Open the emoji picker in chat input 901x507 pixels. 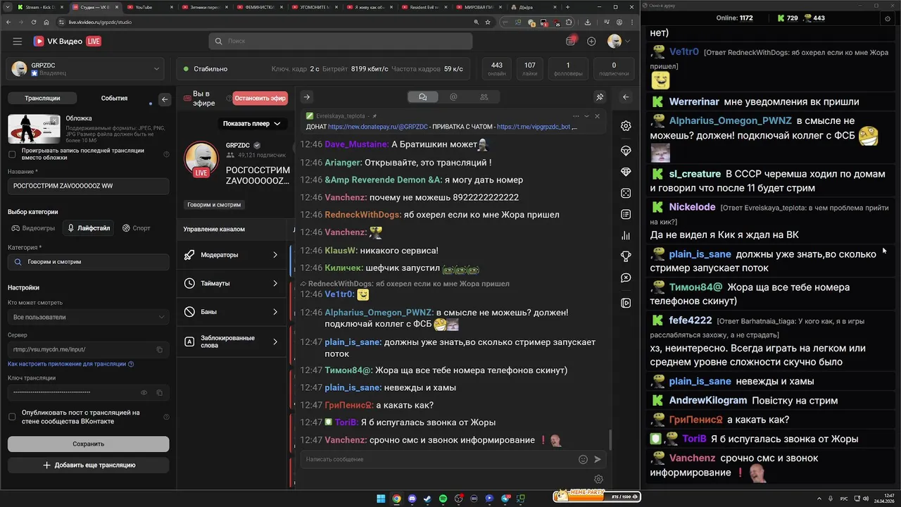point(583,459)
